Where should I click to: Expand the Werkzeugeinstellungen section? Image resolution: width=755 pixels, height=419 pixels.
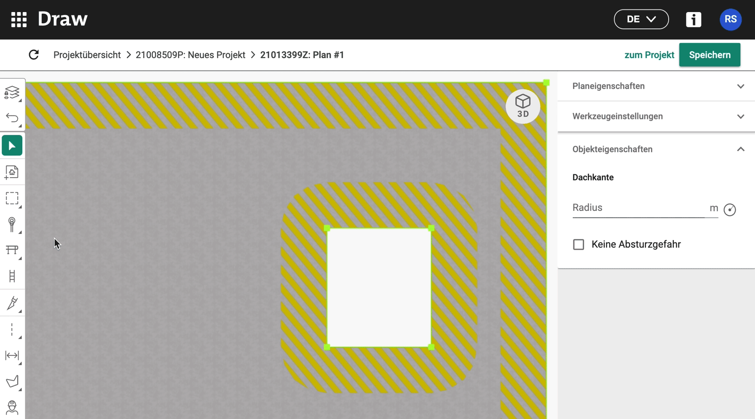(656, 116)
